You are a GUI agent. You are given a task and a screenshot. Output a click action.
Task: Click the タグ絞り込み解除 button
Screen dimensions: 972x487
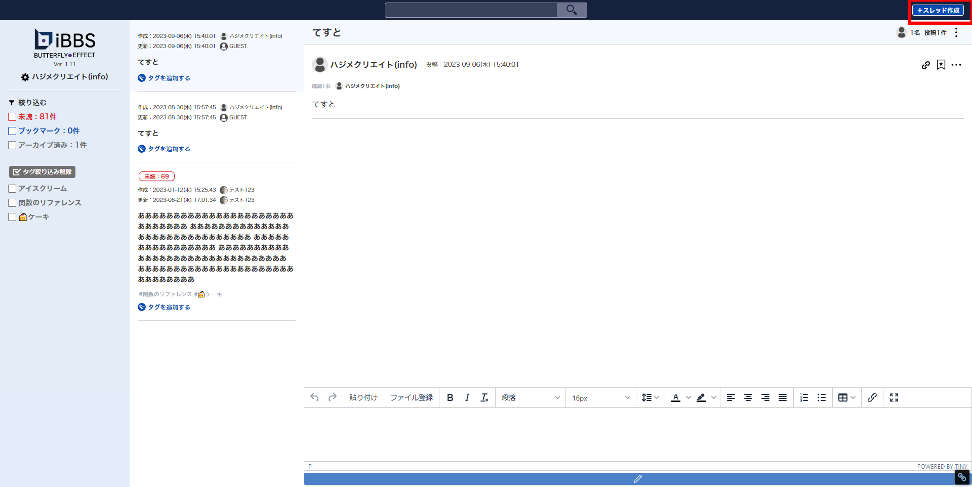(x=43, y=172)
